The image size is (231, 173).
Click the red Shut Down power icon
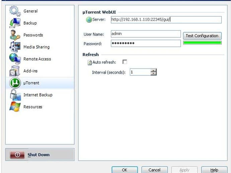pyautogui.click(x=17, y=155)
